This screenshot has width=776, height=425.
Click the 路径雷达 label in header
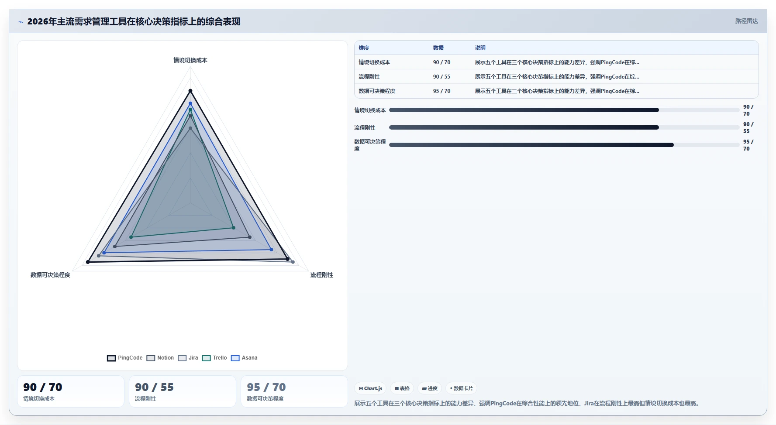coord(746,21)
